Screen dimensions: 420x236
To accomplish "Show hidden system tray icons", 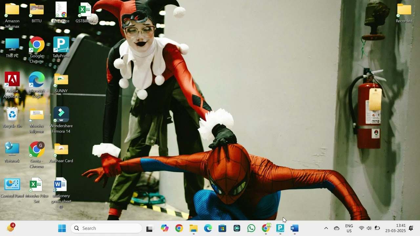I will (326, 228).
